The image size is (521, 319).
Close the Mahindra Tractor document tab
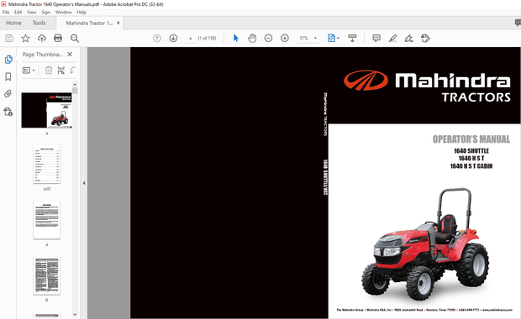click(118, 23)
